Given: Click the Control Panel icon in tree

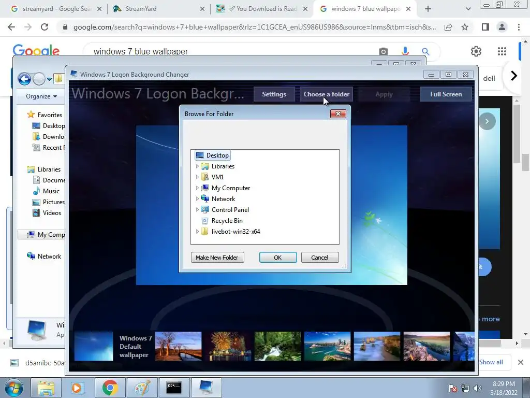Looking at the screenshot, I should click(x=205, y=209).
